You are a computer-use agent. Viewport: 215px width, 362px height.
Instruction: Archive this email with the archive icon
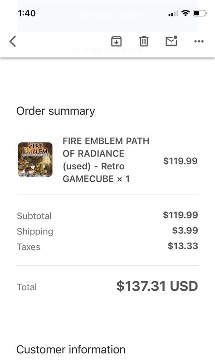point(117,41)
